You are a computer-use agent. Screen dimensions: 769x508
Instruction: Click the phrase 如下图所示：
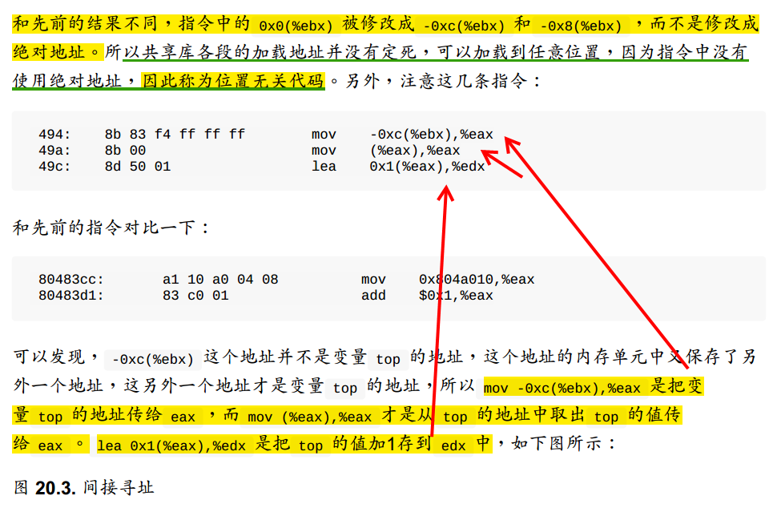(563, 444)
